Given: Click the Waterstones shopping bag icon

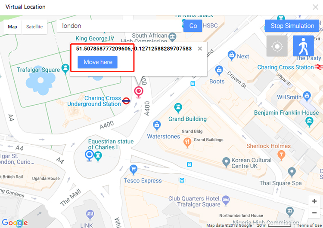Looking at the screenshot, I should (157, 125).
